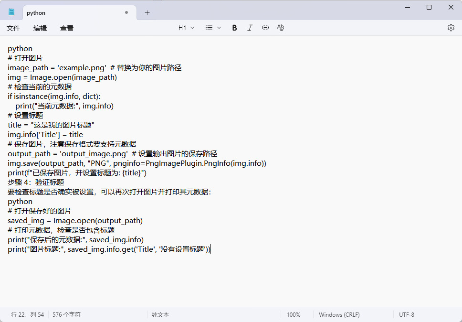Screen dimensions: 462x322
Task: Click the line img = Image.open(image_path)
Action: [63, 77]
